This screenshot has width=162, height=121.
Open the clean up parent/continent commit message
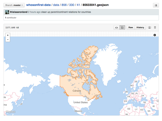tap(66, 12)
